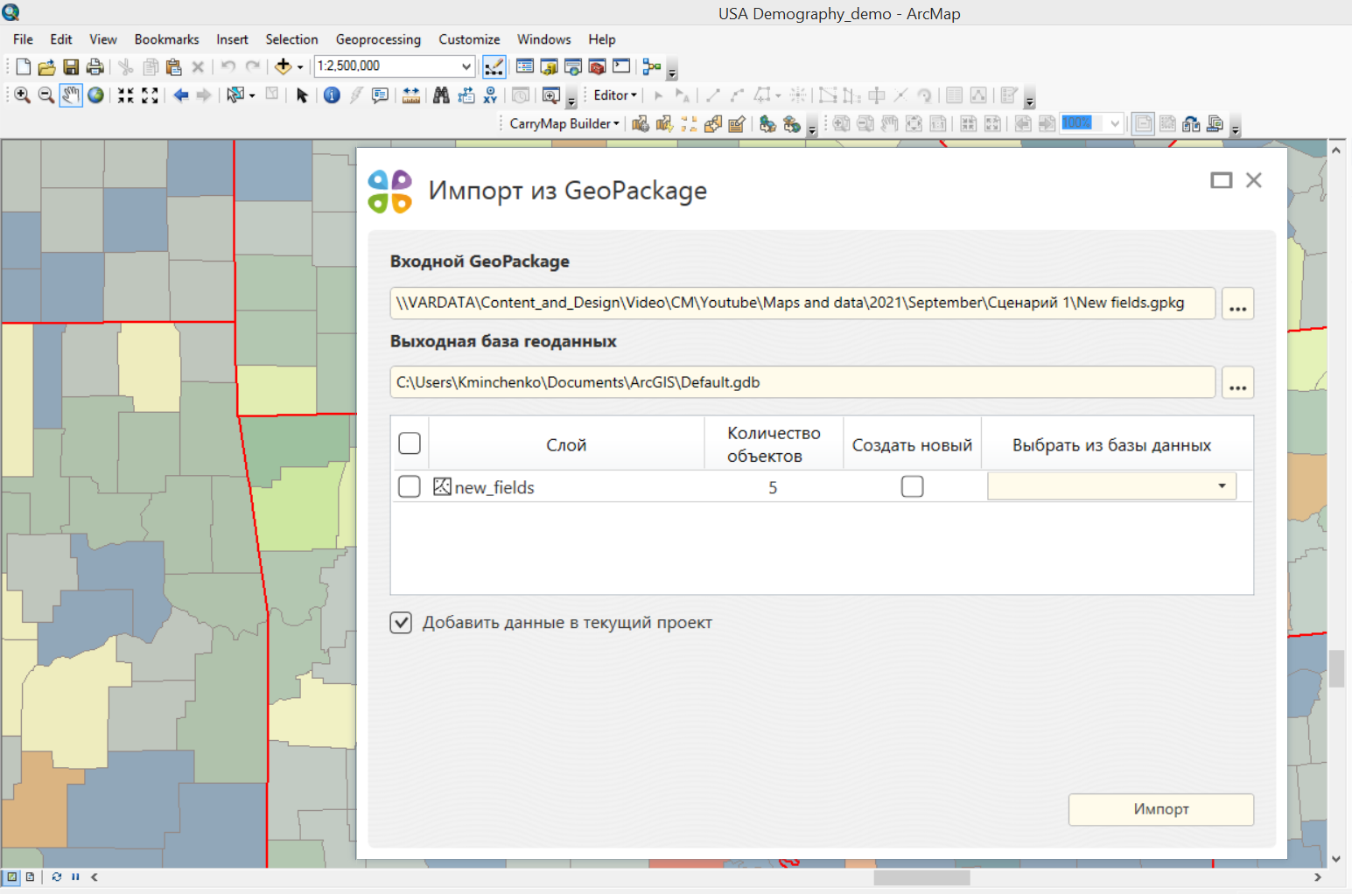This screenshot has width=1352, height=894.
Task: Open the File menu
Action: point(23,39)
